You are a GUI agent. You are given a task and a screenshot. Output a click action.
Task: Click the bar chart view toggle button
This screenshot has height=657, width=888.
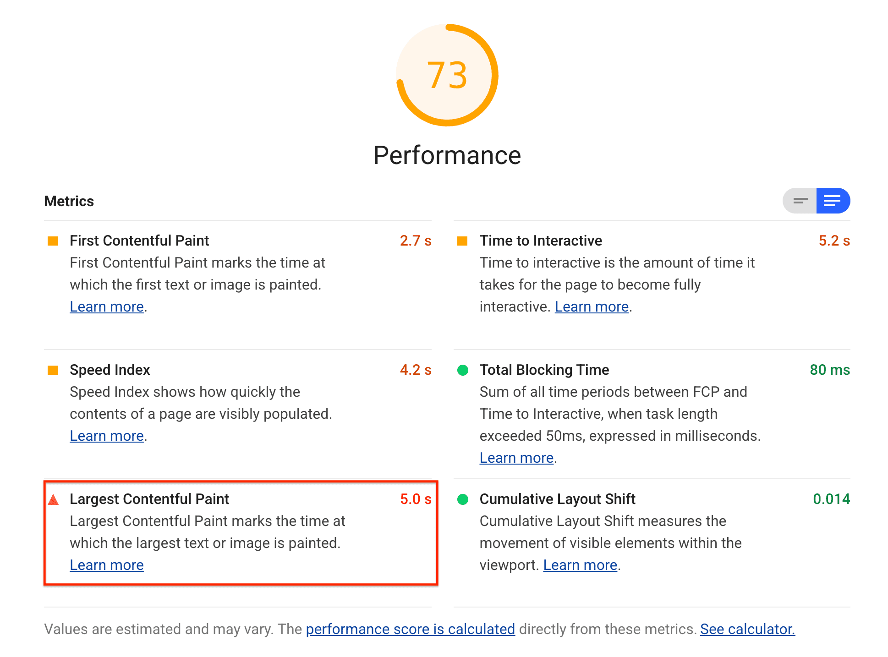800,202
